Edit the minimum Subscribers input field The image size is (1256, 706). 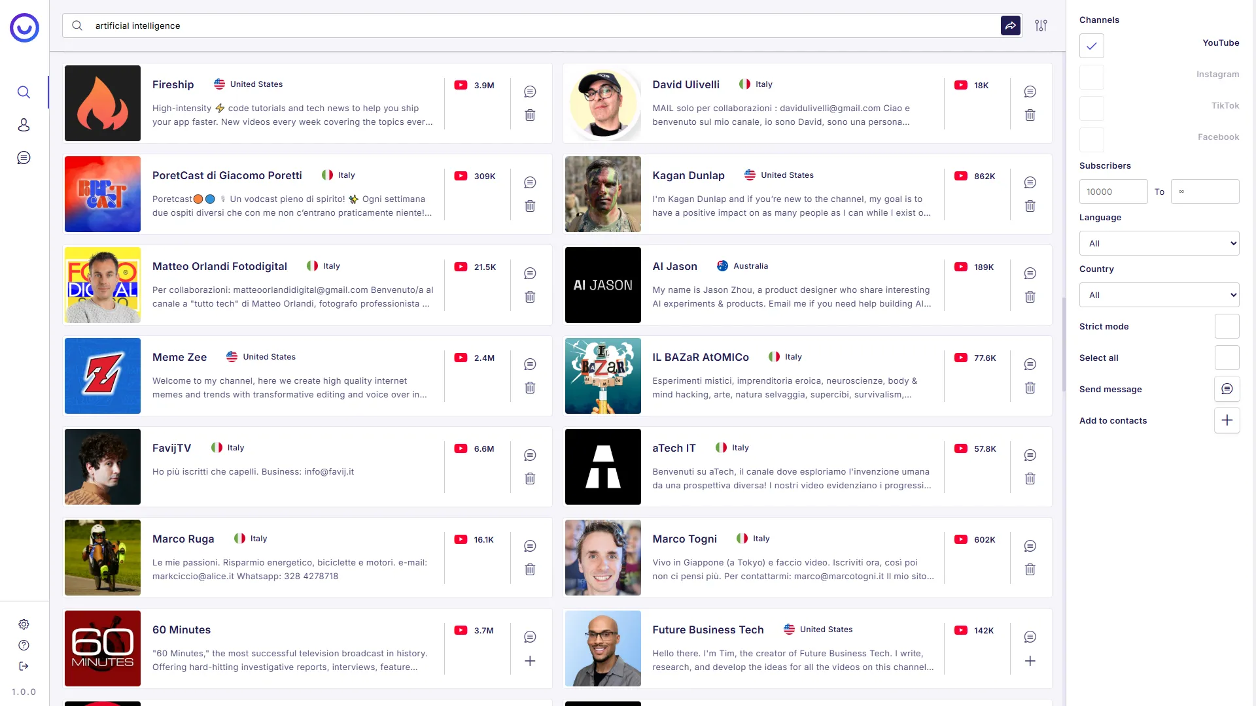[1113, 192]
